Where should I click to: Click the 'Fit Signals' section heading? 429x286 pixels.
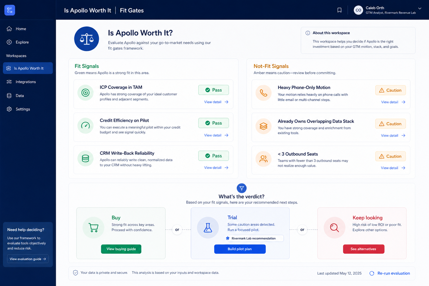tap(87, 66)
